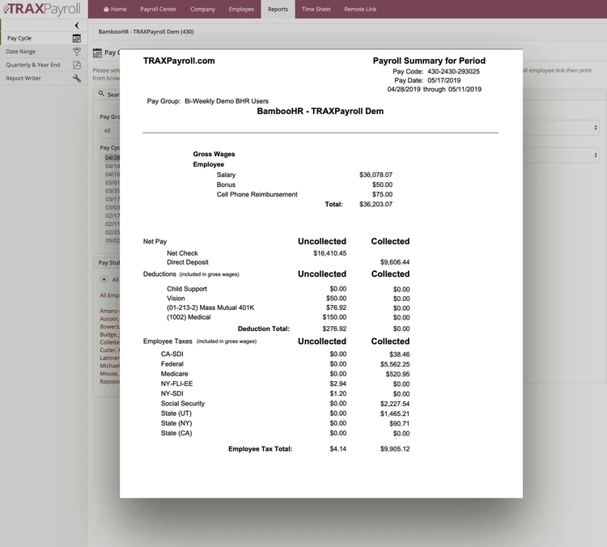Image resolution: width=607 pixels, height=547 pixels.
Task: Open the Home menu
Action: (115, 9)
